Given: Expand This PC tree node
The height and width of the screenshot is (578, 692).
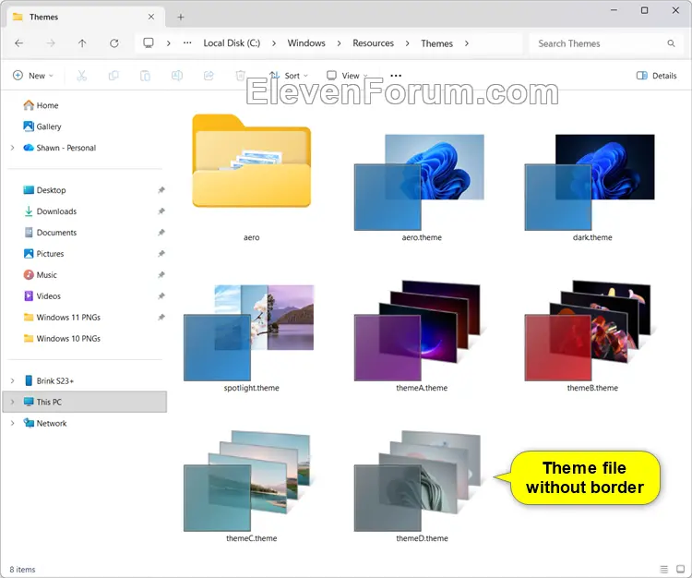Looking at the screenshot, I should [x=12, y=402].
